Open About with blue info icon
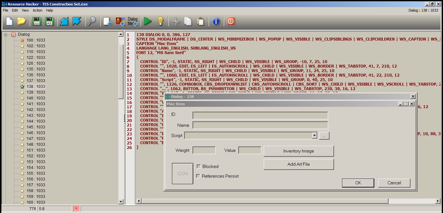The image size is (443, 213). coord(216,22)
